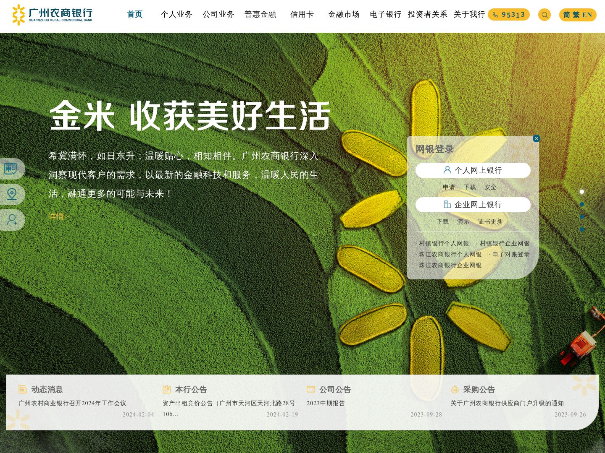
Task: Open the 动态消息 section heading
Action: coord(47,390)
